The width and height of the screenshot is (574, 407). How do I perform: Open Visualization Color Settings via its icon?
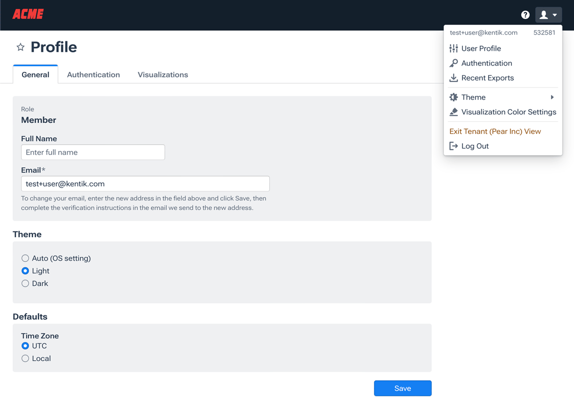click(452, 112)
